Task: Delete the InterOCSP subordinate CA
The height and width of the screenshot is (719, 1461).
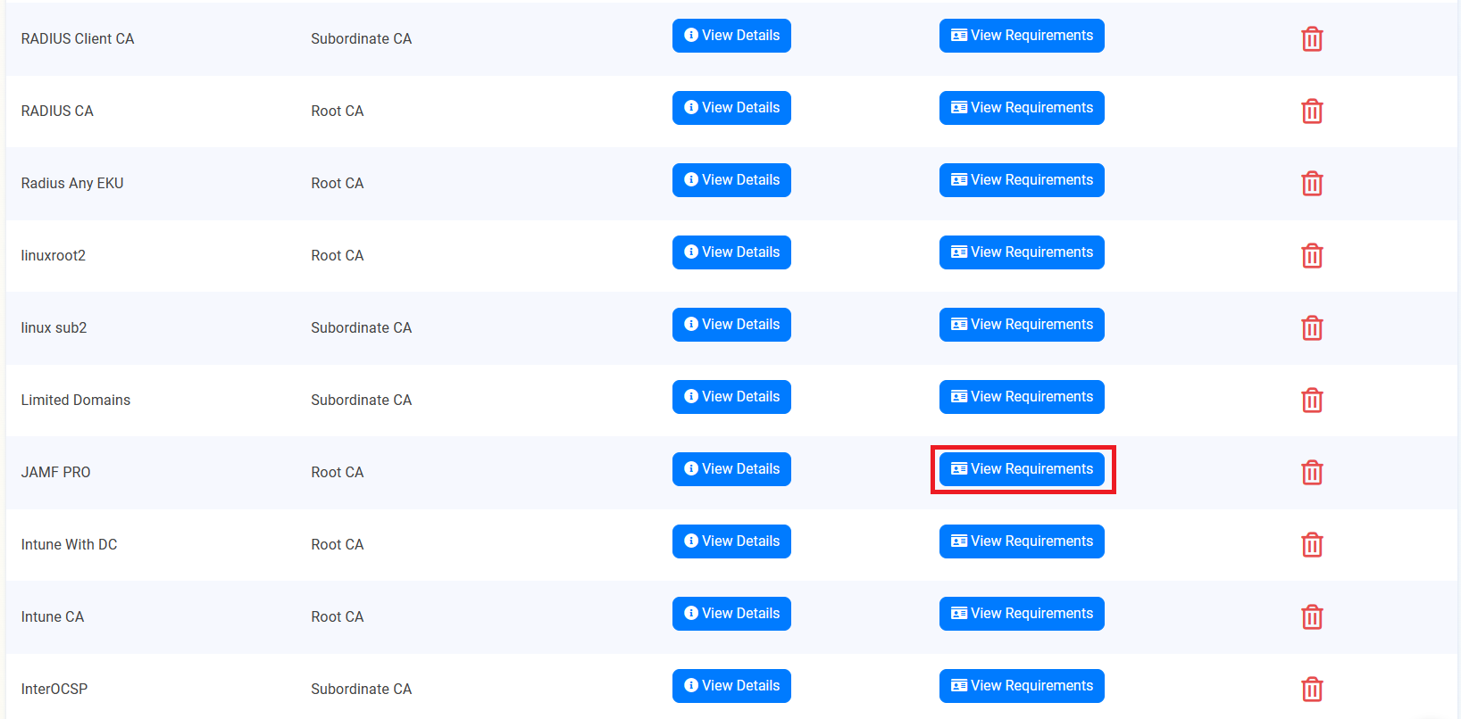Action: click(x=1311, y=690)
